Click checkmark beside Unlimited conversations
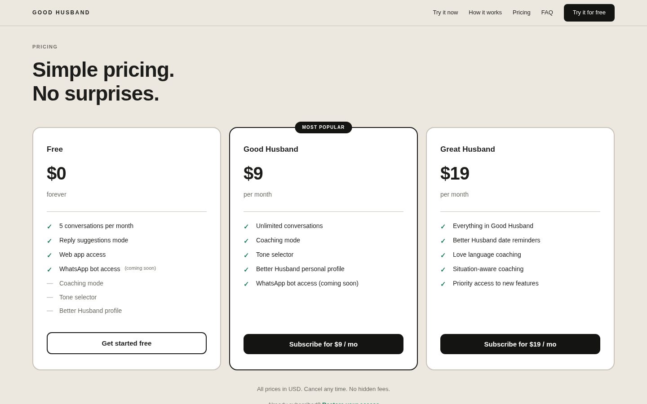Screen dimensions: 647x404 [246, 227]
